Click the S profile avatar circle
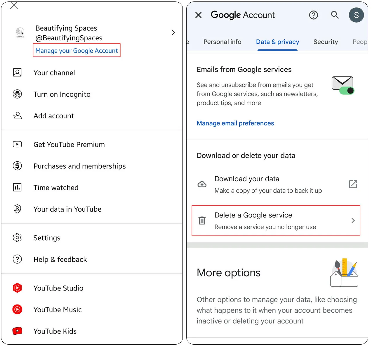The height and width of the screenshot is (349, 372). click(x=356, y=15)
